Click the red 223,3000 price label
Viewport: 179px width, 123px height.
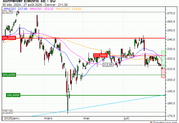(100, 55)
